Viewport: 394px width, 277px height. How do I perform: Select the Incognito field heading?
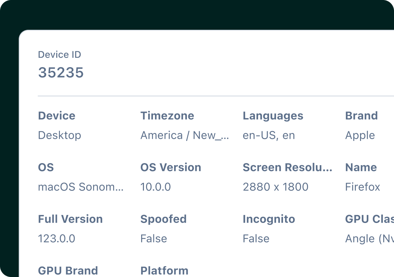coord(269,219)
